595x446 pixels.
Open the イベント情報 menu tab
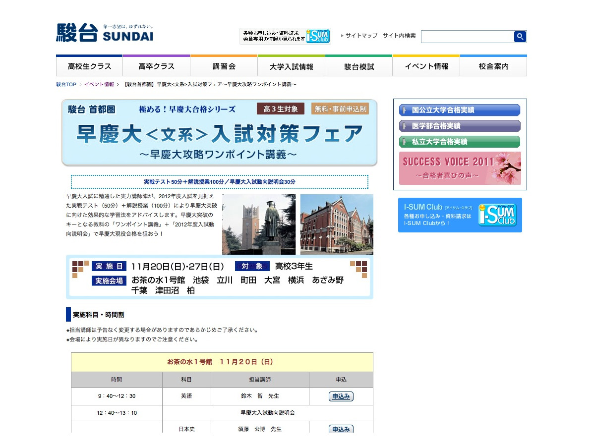pyautogui.click(x=426, y=66)
